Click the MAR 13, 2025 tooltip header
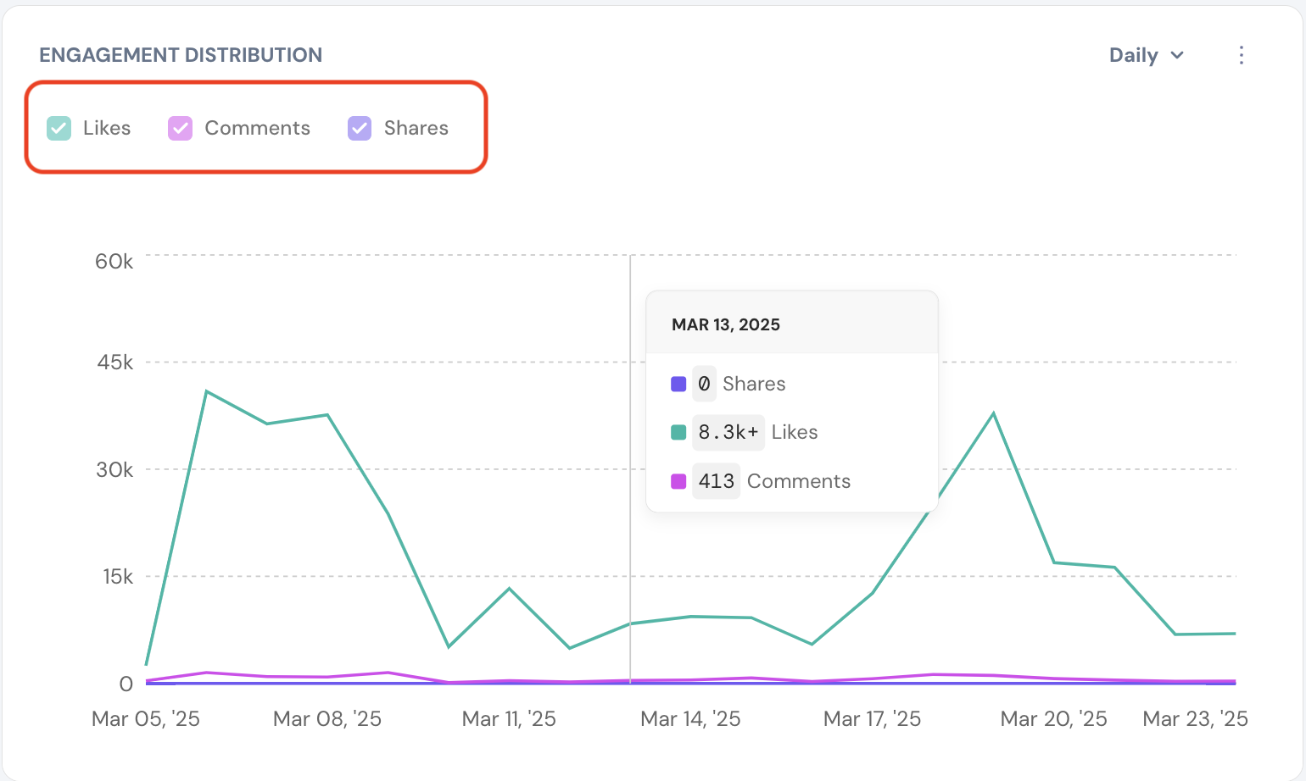Viewport: 1306px width, 781px height. click(726, 324)
